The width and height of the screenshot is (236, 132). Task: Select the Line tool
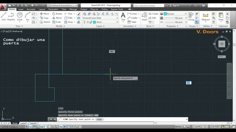(3, 16)
